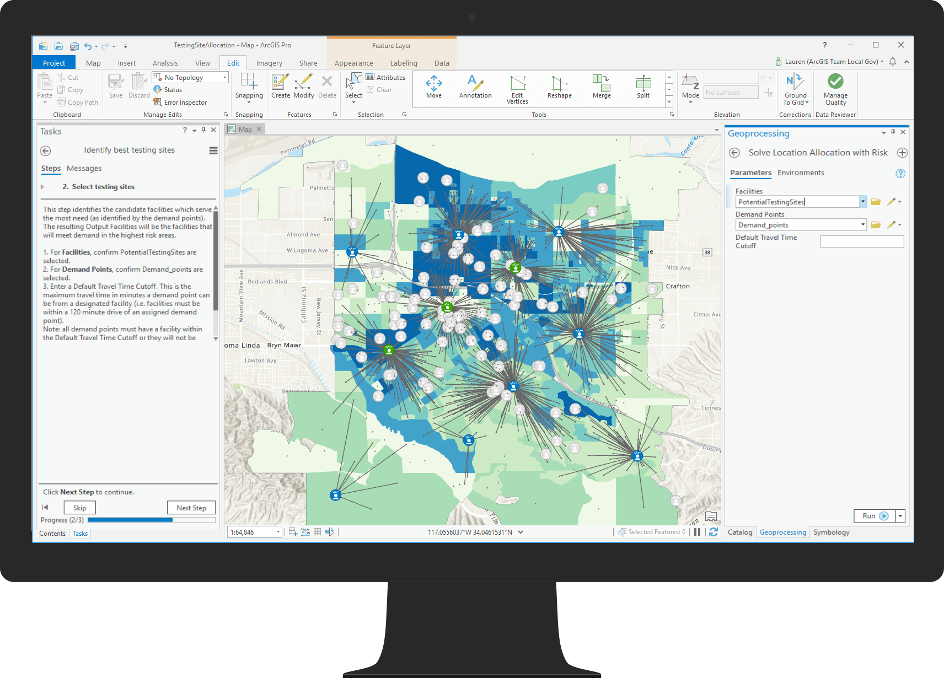Select the Annotation tool
944x678 pixels.
[x=475, y=87]
